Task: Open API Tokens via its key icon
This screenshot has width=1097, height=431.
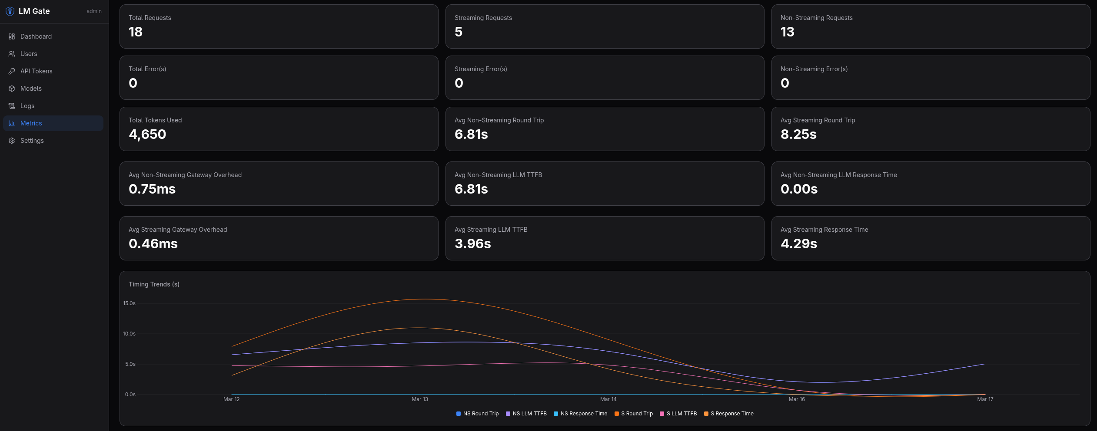Action: tap(12, 71)
